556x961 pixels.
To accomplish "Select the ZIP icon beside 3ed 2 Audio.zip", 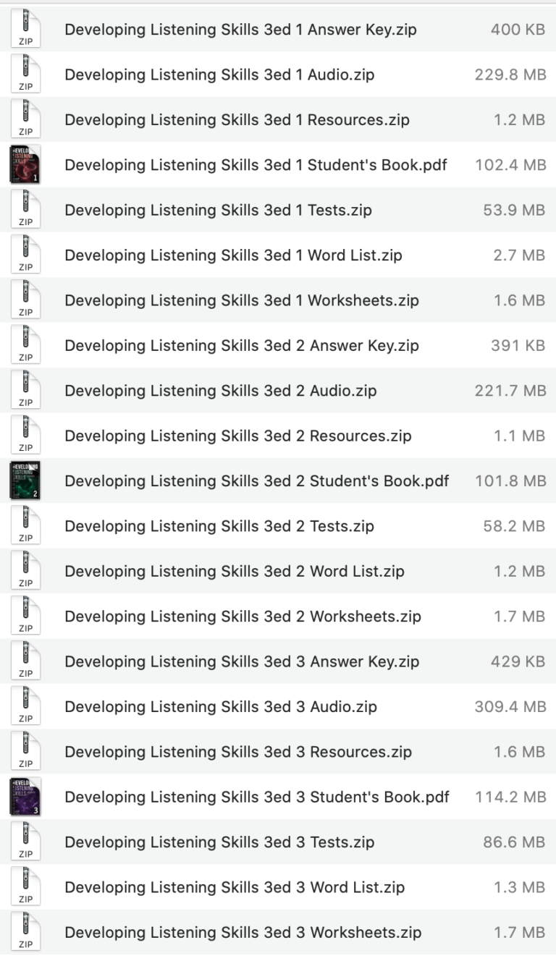I will point(26,390).
